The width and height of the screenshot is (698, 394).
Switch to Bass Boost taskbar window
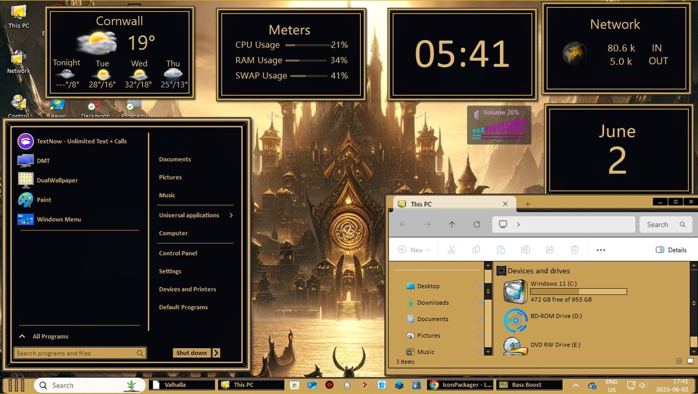click(529, 385)
